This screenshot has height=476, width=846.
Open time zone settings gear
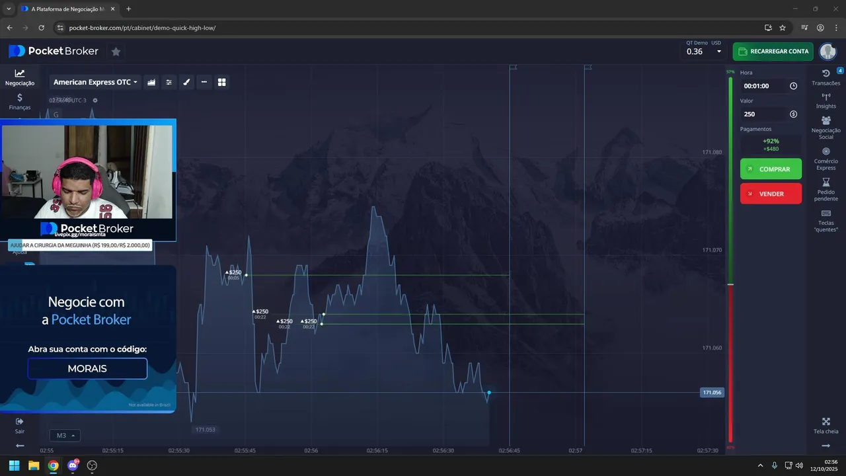[x=95, y=100]
